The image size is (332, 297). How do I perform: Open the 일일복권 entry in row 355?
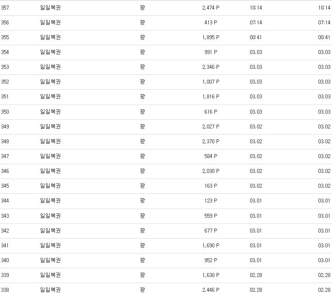[50, 37]
